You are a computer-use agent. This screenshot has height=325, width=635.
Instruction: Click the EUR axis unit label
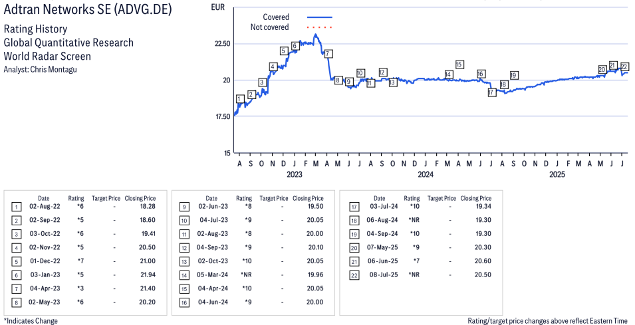tap(218, 7)
